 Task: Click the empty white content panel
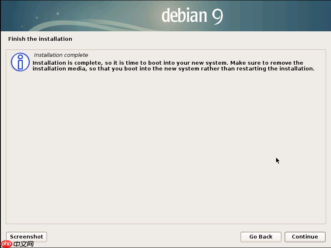coord(165,144)
